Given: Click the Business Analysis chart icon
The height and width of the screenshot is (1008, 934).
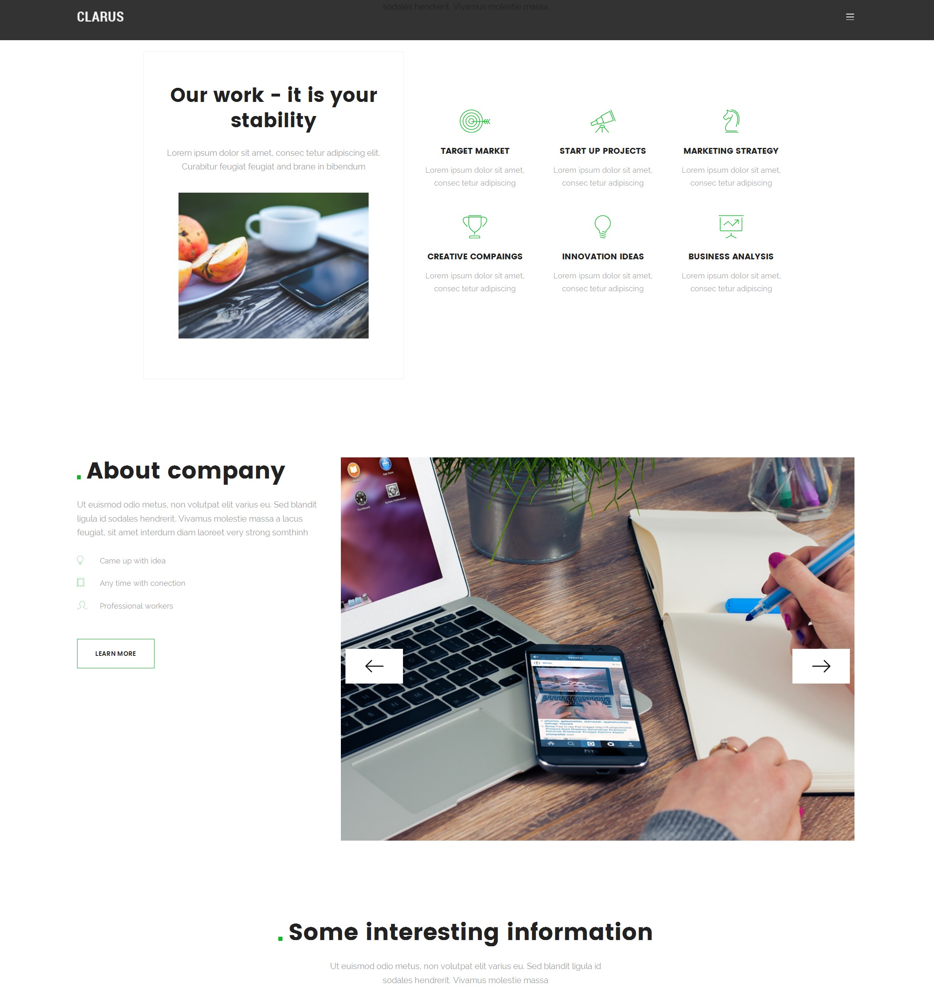Looking at the screenshot, I should coord(731,226).
